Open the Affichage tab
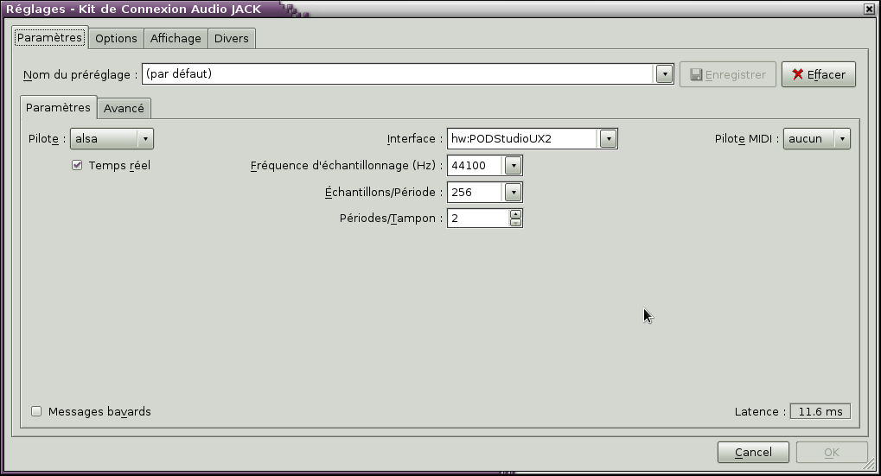 tap(176, 38)
